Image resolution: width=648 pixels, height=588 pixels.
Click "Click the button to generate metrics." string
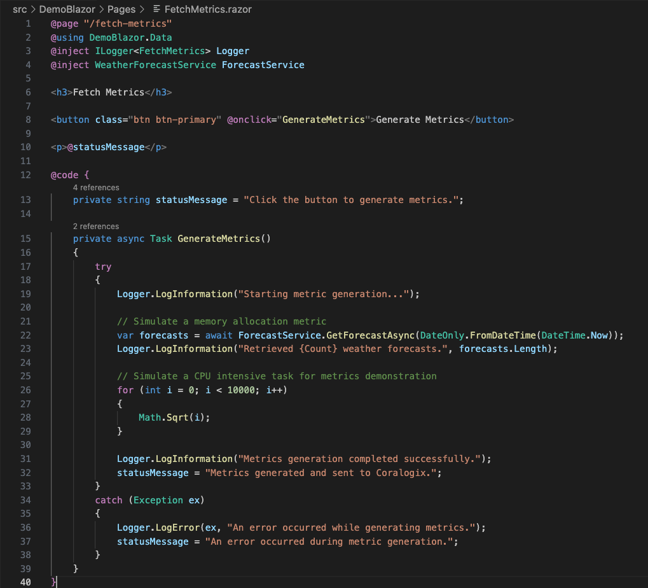[351, 200]
